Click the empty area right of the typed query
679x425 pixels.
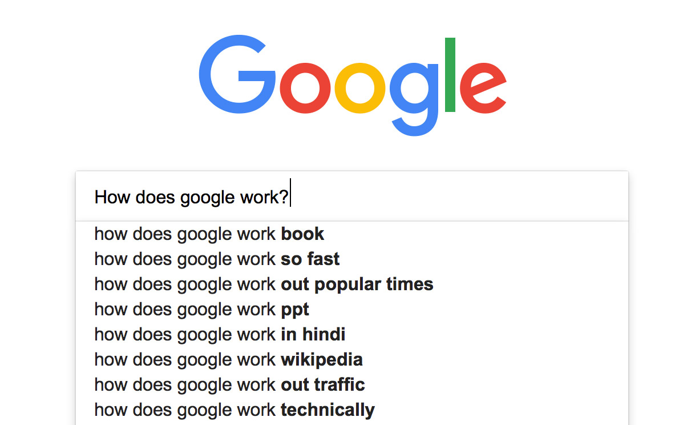point(456,197)
